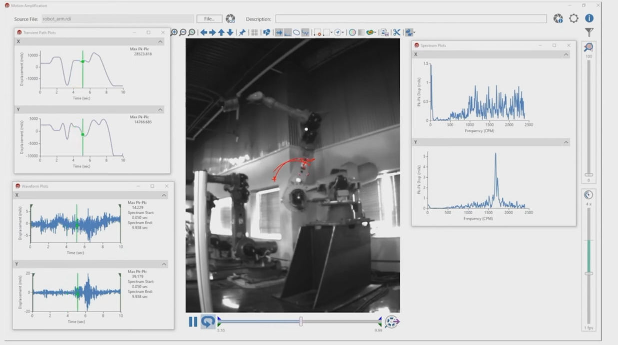Click the export video icon beside timeline
The image size is (618, 345).
(392, 322)
